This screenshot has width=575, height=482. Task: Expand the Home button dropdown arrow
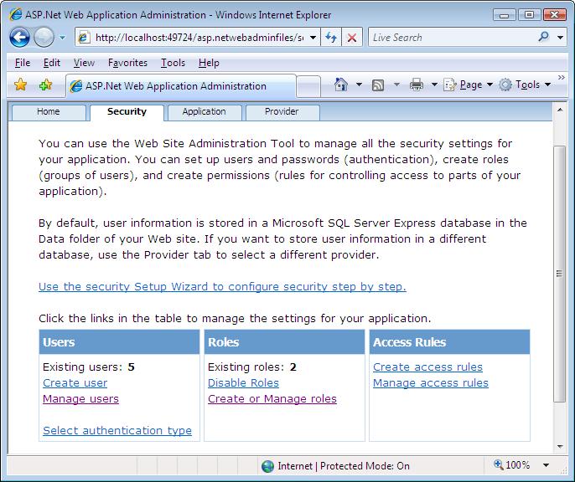[359, 85]
